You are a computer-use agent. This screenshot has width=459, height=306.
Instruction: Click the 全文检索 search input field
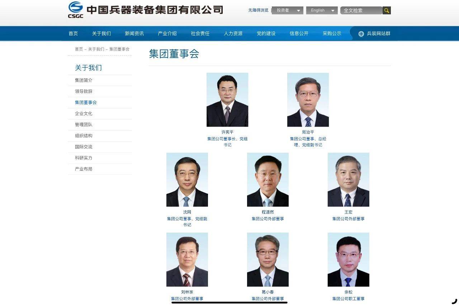(x=361, y=10)
